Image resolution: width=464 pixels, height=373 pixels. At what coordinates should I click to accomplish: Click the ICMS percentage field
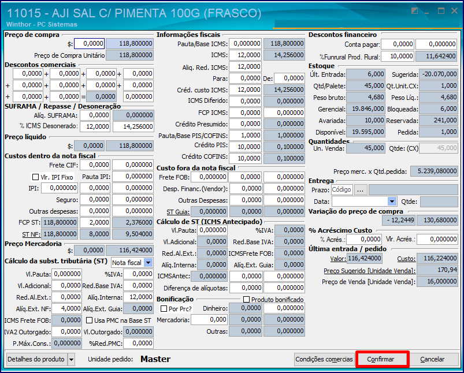[245, 55]
